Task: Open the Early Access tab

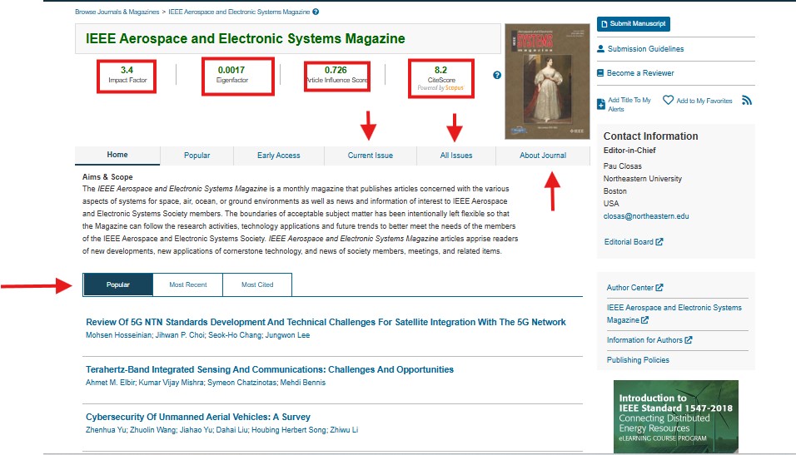Action: pos(279,156)
